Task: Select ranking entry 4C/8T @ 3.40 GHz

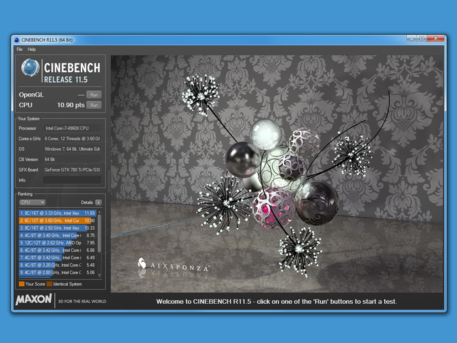Action: [x=58, y=236]
